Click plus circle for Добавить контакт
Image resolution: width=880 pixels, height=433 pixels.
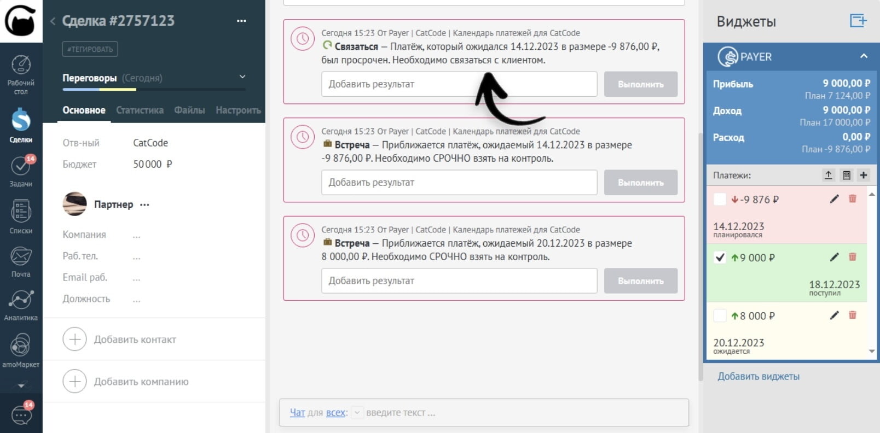75,339
